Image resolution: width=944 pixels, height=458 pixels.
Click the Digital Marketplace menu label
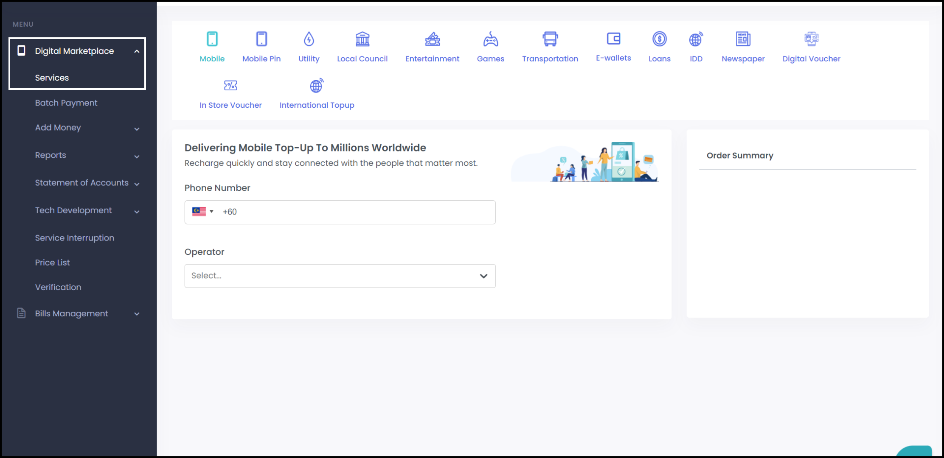click(x=74, y=51)
